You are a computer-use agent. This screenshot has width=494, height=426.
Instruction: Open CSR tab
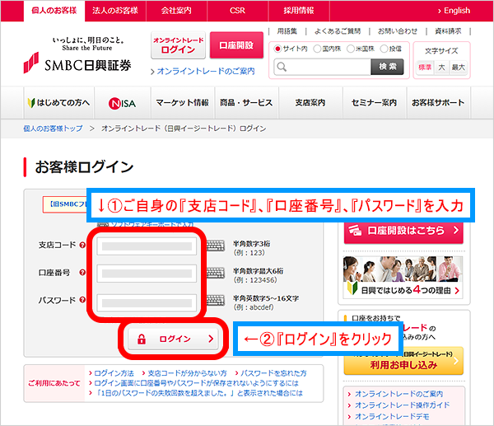point(238,11)
